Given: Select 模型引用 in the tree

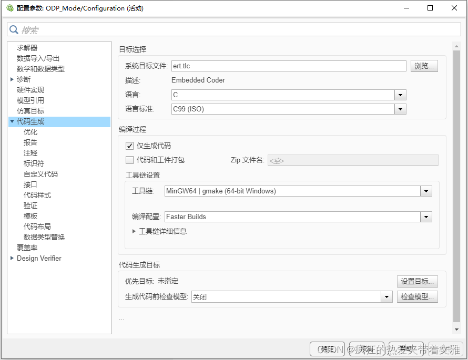Looking at the screenshot, I should 30,100.
